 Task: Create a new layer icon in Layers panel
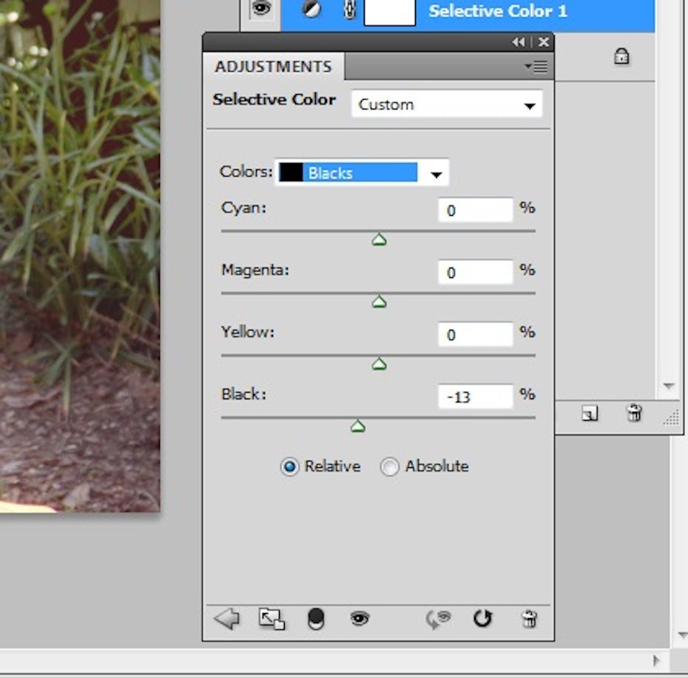[590, 413]
